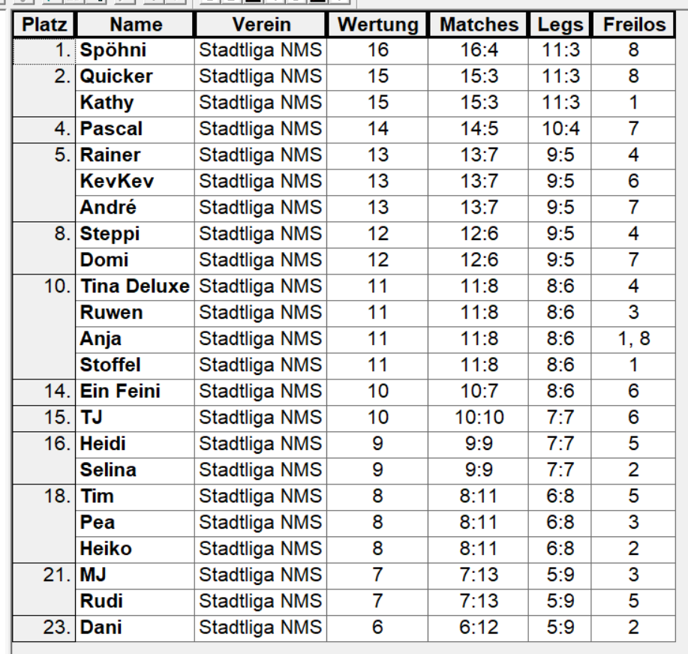The height and width of the screenshot is (654, 688).
Task: Click the 10:10 matches cell
Action: coord(479,418)
